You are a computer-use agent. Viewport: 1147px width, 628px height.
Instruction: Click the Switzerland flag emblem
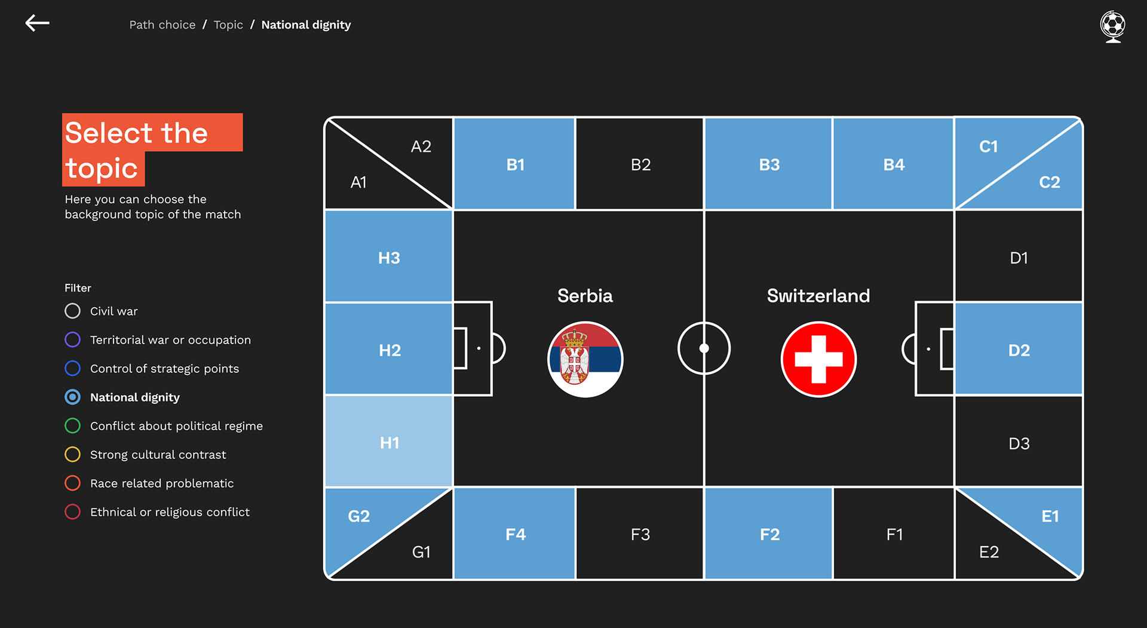[818, 359]
